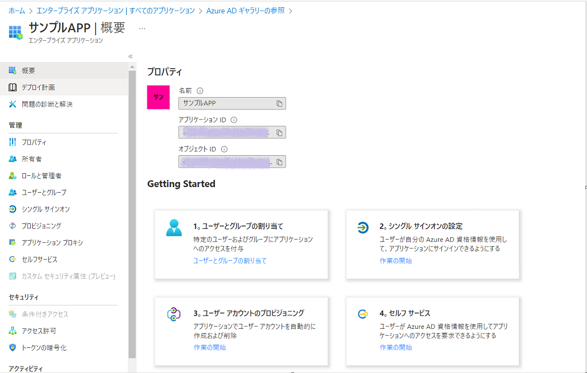587x373 pixels.
Task: Click the プロパティ section heading
Action: coord(165,71)
